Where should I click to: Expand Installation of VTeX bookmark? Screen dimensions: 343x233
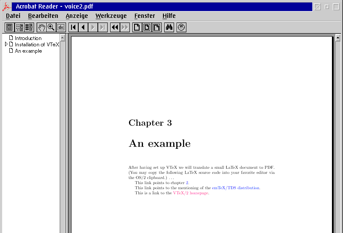coord(6,44)
